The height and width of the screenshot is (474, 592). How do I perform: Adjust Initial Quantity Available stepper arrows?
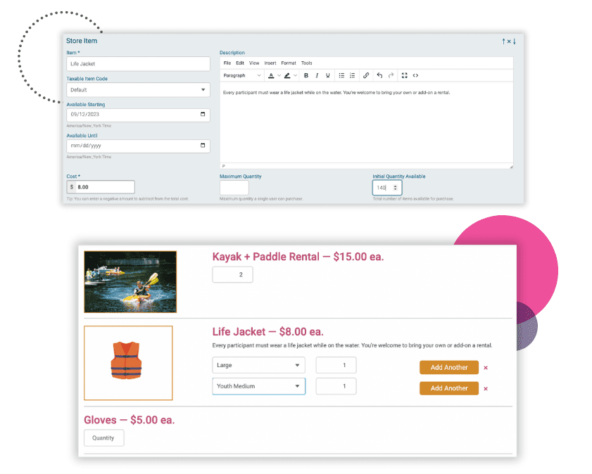point(396,187)
